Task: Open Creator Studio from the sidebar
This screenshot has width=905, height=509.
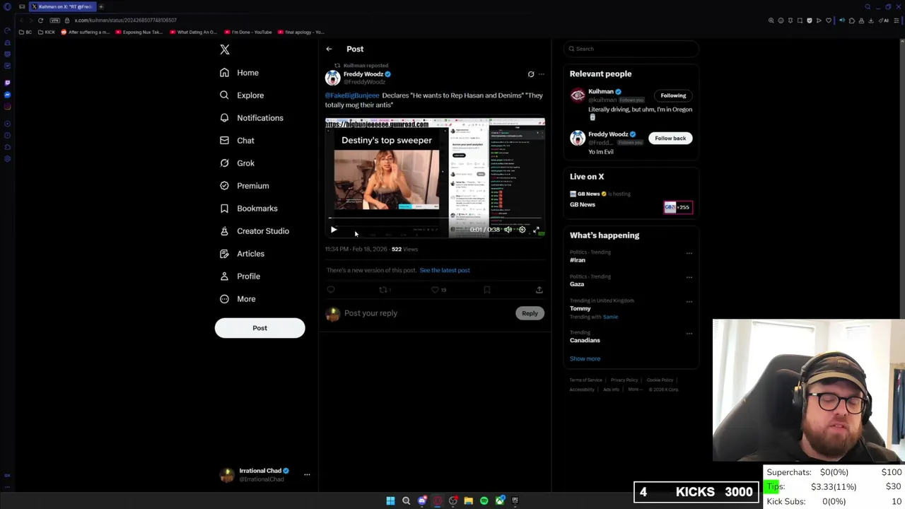Action: (254, 231)
